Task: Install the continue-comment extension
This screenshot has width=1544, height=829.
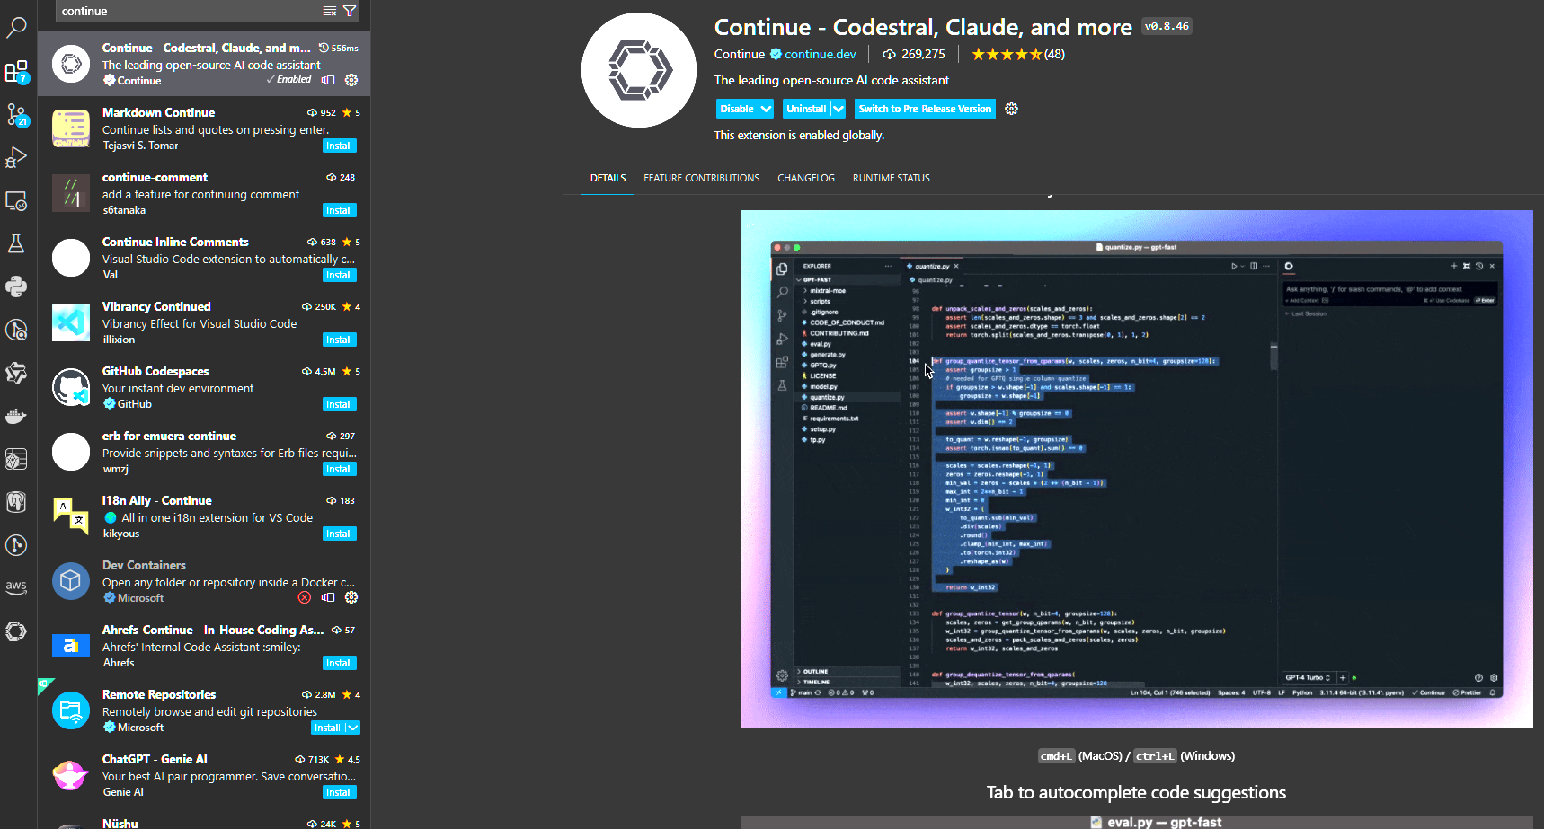Action: pyautogui.click(x=340, y=210)
